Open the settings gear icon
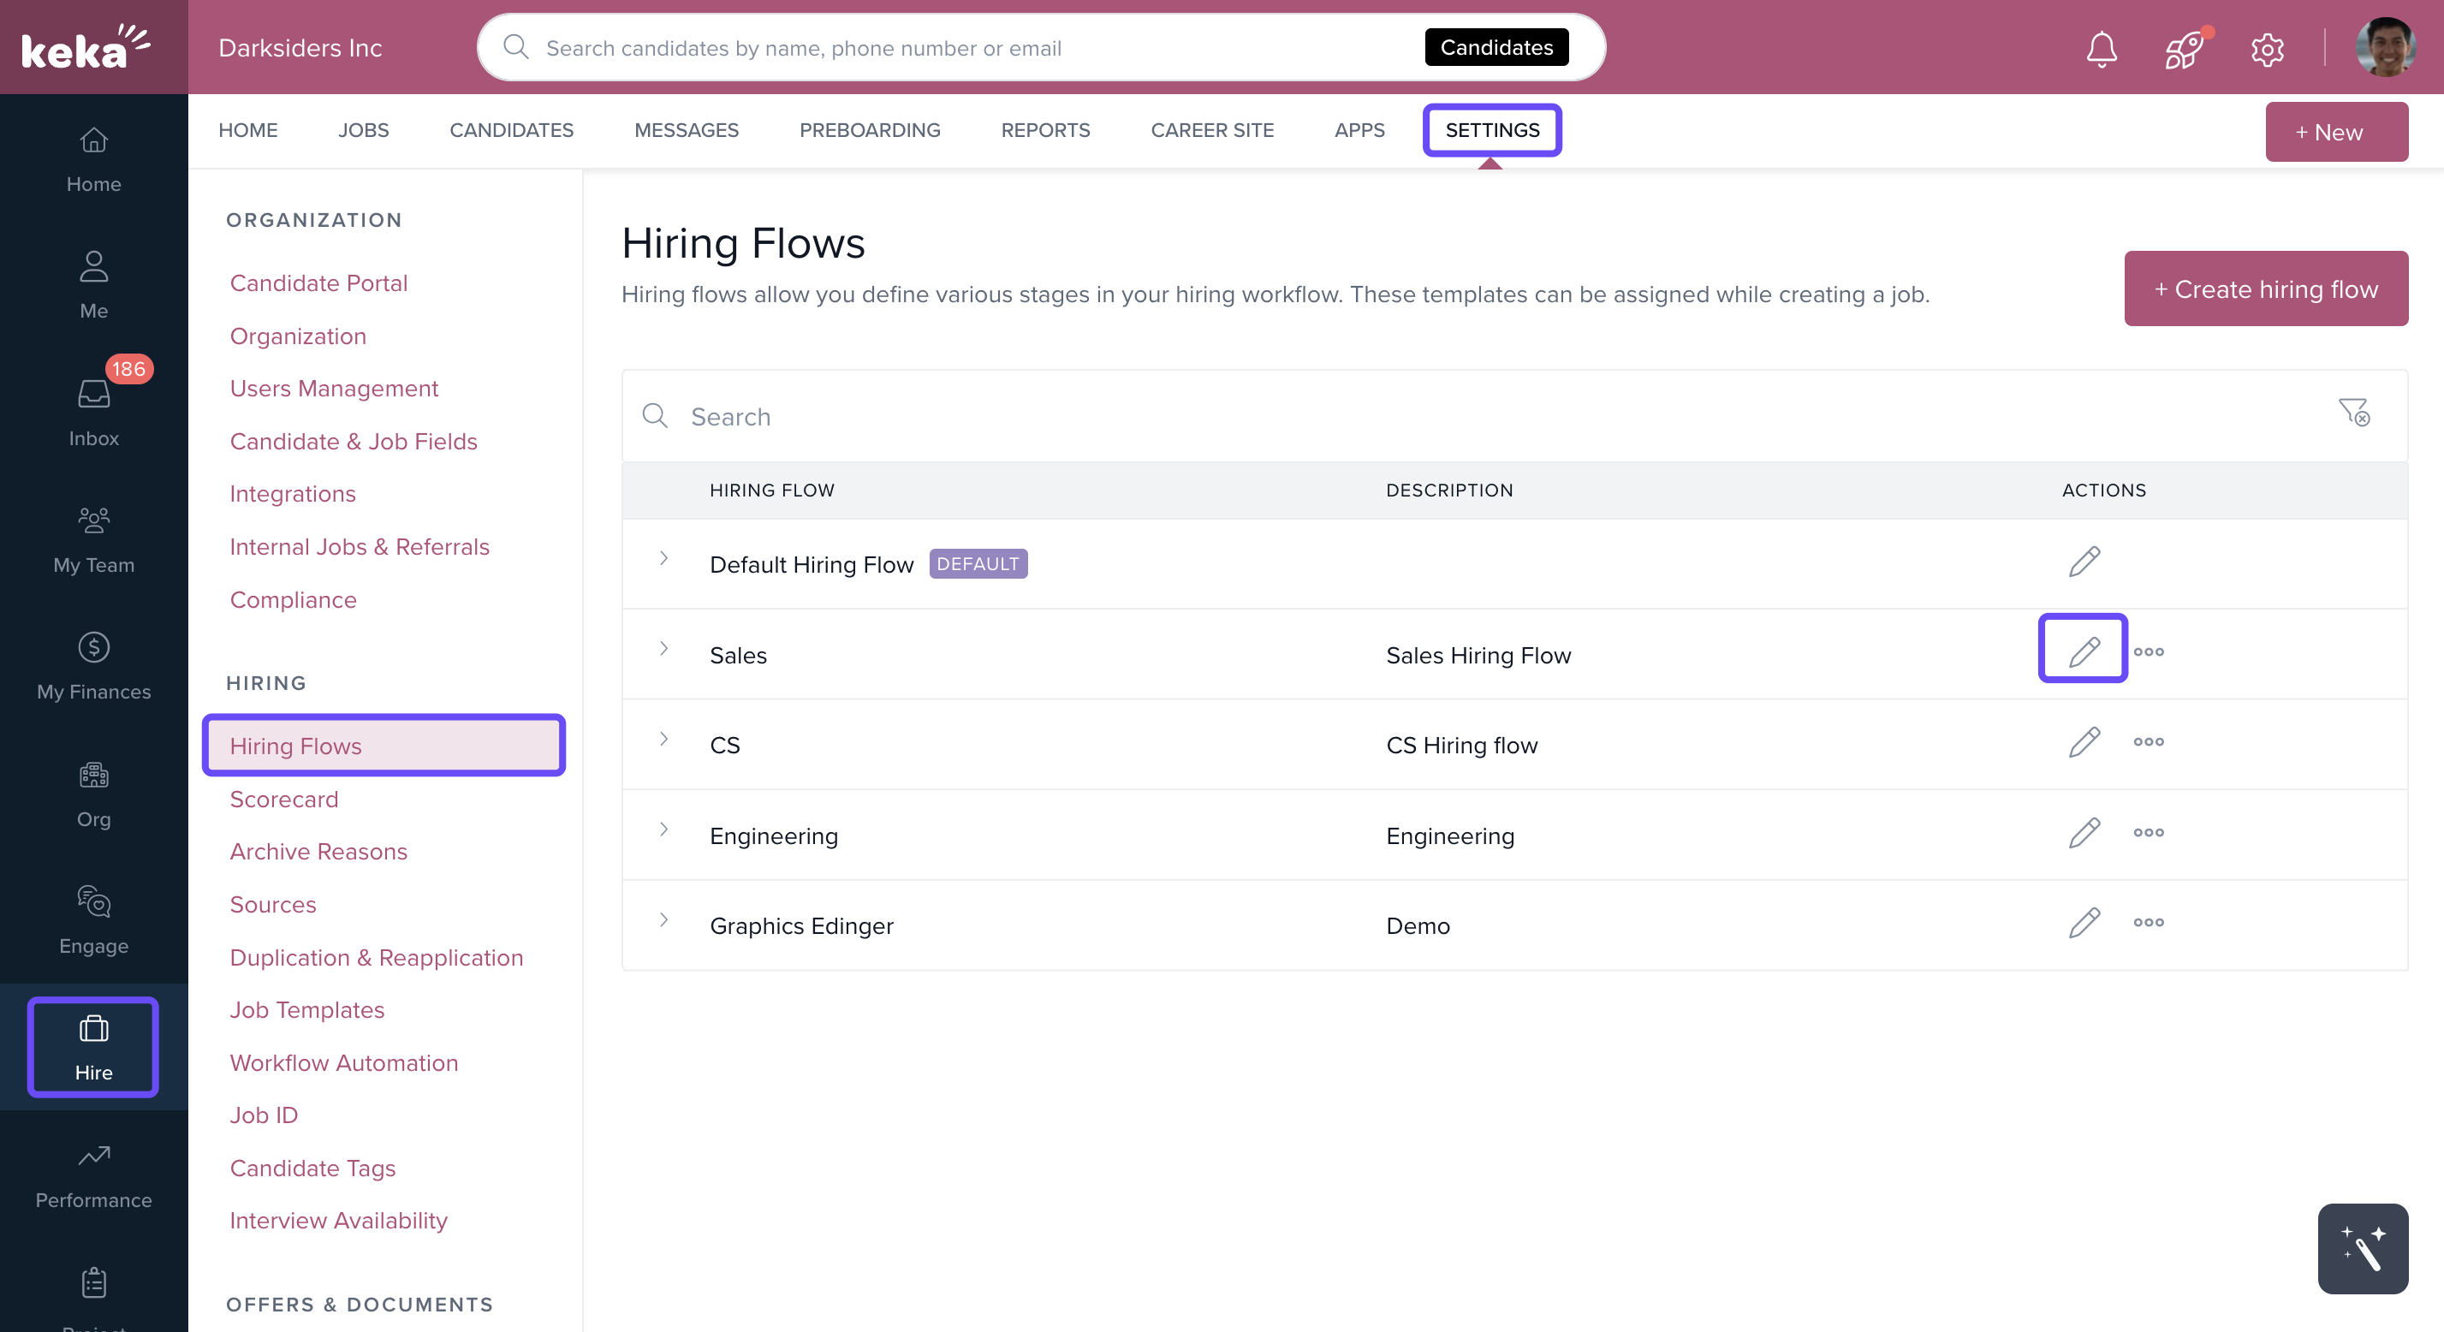The image size is (2444, 1332). pyautogui.click(x=2267, y=49)
